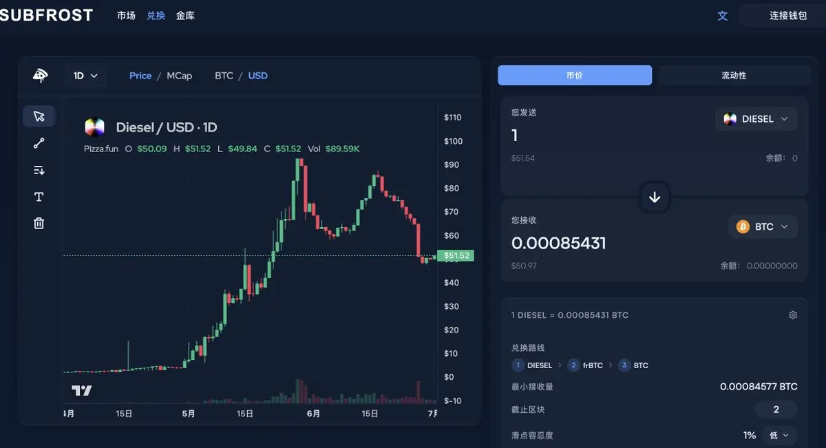The height and width of the screenshot is (448, 826).
Task: Click the 最小接收量 value 0.00084577 BTC
Action: pyautogui.click(x=759, y=387)
